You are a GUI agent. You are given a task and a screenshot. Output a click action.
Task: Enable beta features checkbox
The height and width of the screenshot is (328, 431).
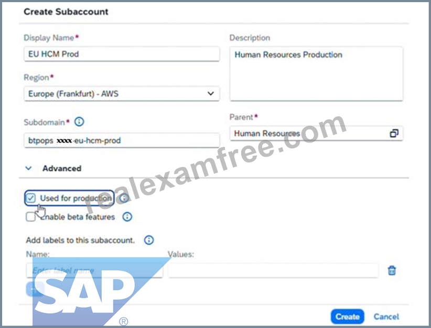[30, 217]
